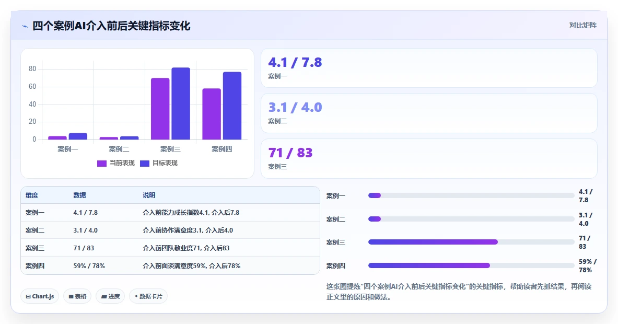
Task: Select the Chart.js tag button
Action: pos(39,296)
